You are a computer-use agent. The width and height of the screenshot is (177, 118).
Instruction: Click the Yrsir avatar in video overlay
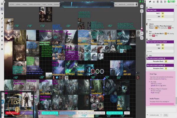tap(27, 100)
